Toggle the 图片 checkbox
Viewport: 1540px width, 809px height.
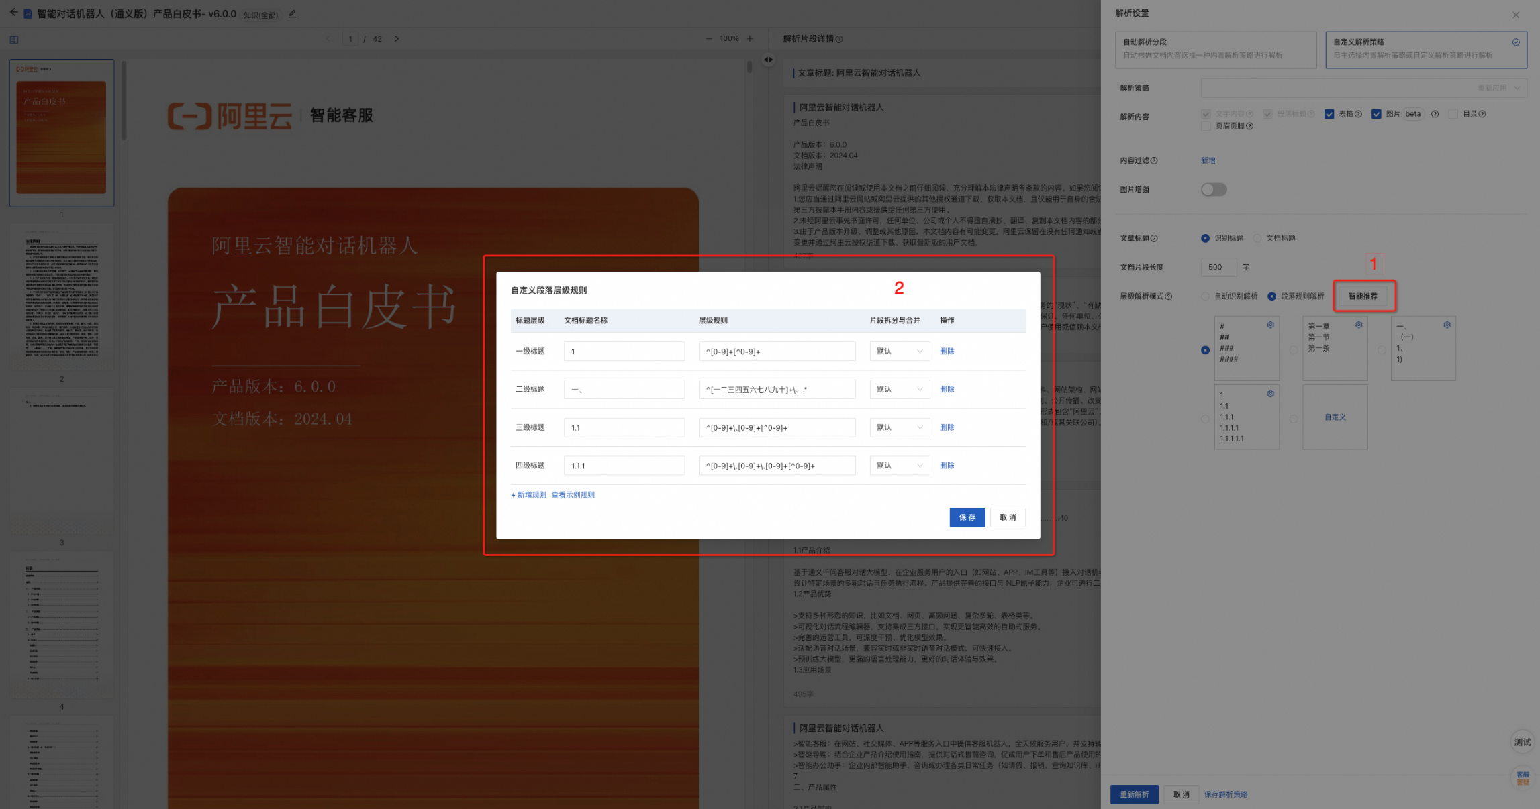[x=1376, y=114]
